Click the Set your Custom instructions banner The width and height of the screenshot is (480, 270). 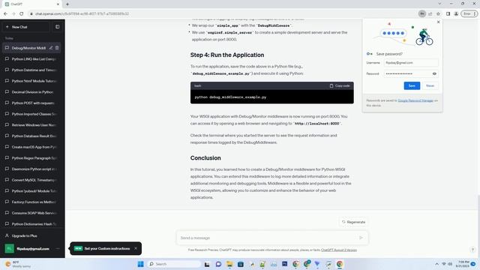(x=106, y=248)
